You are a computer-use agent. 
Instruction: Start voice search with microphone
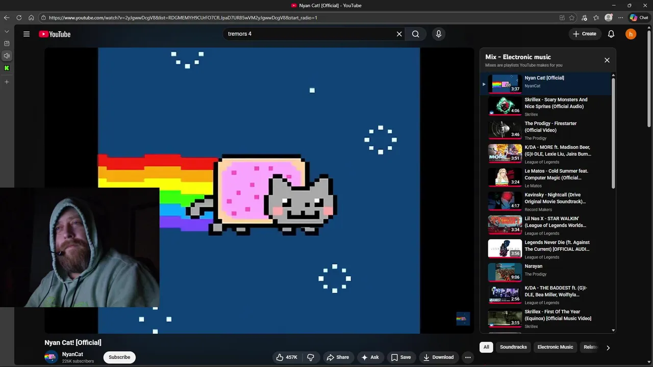(x=438, y=34)
